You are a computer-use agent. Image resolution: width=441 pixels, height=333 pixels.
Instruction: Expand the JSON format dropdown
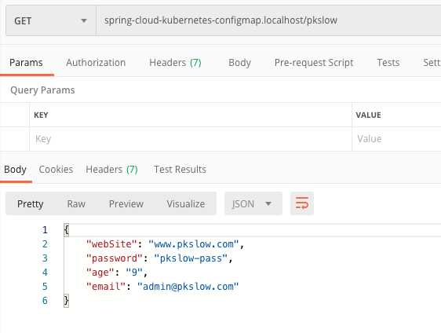click(x=253, y=203)
